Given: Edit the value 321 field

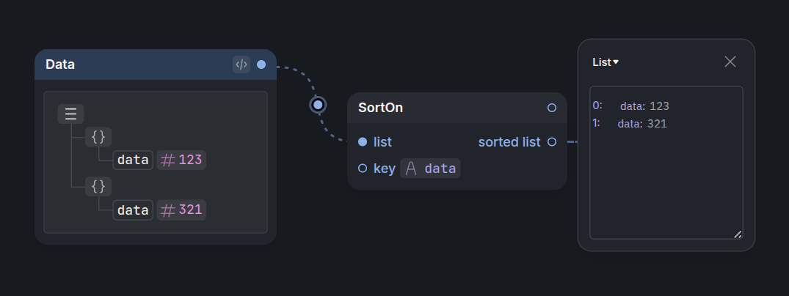Looking at the screenshot, I should [181, 210].
